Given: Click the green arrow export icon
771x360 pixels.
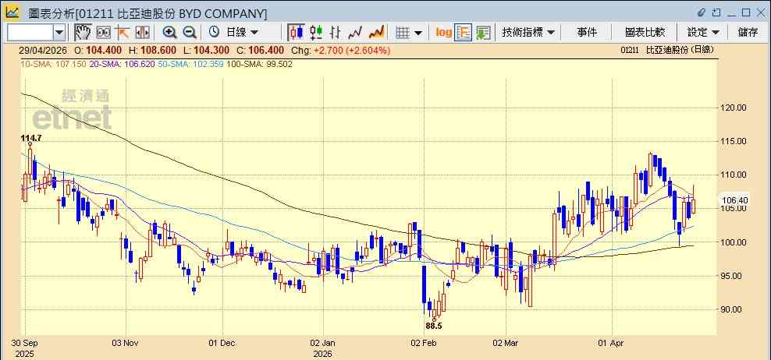Looking at the screenshot, I should (x=483, y=33).
